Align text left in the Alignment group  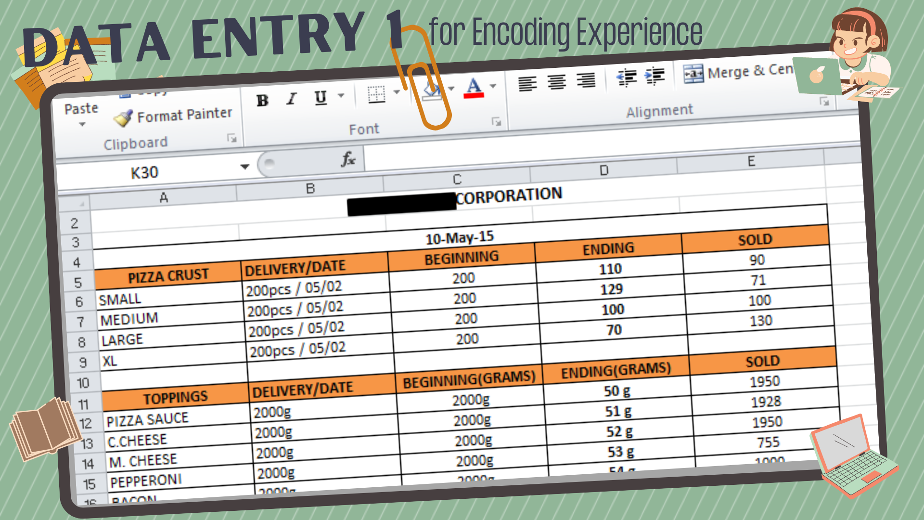point(527,84)
